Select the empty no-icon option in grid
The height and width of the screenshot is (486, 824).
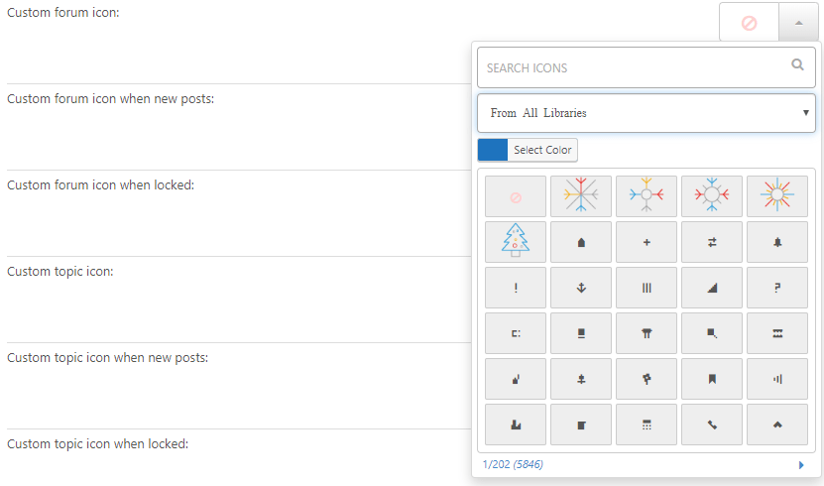click(516, 196)
